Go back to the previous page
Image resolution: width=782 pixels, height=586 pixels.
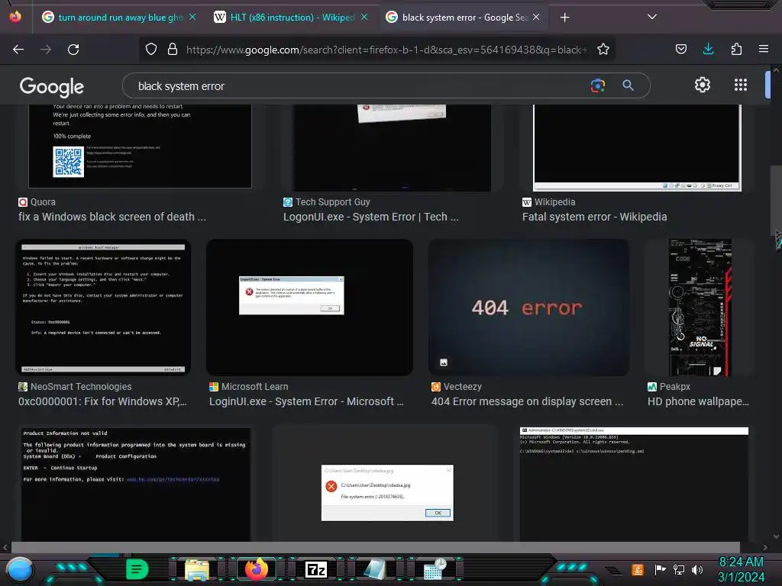18,50
